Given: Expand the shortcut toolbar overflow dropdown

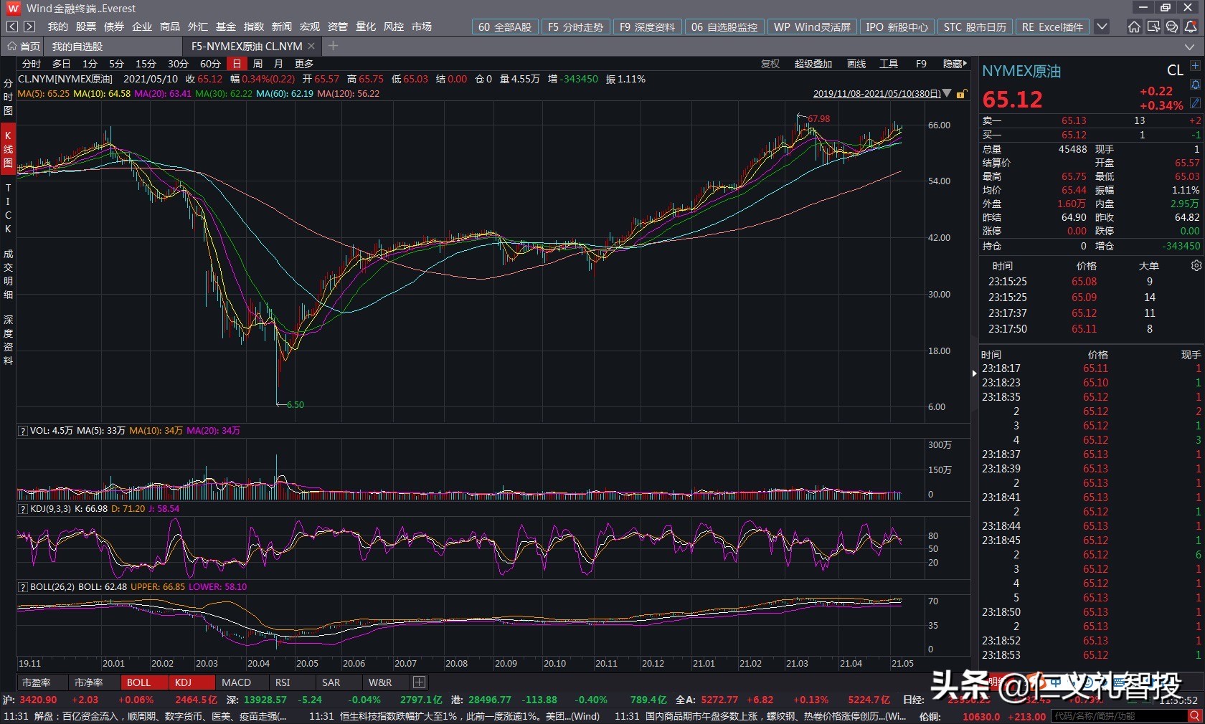Looking at the screenshot, I should [1102, 27].
